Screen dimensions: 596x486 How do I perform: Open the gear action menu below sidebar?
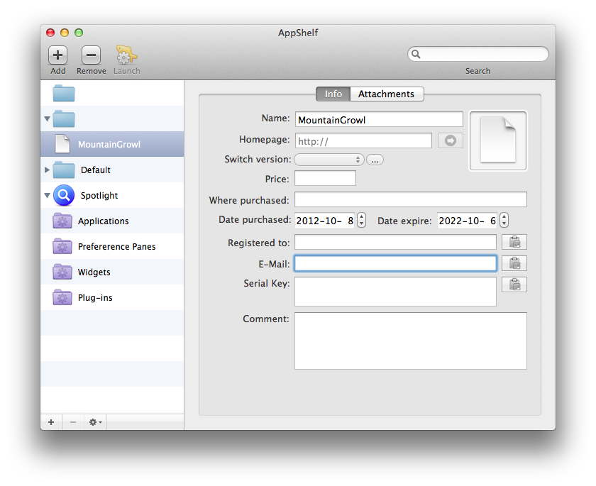[95, 422]
